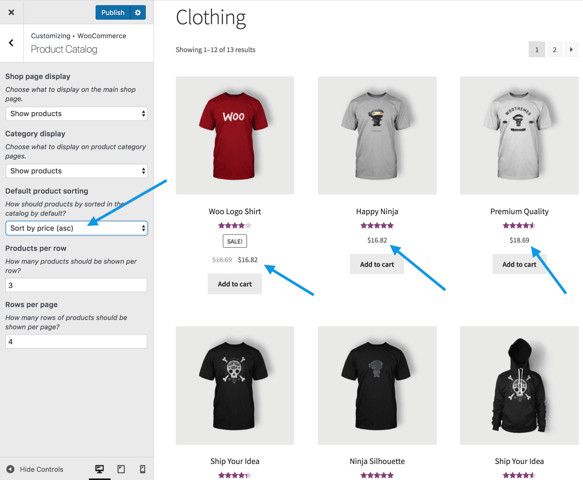Screen dimensions: 583x480
Task: Click the Hide Controls collapse icon
Action: click(x=10, y=469)
